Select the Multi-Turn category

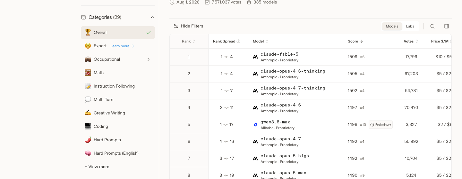118,100
